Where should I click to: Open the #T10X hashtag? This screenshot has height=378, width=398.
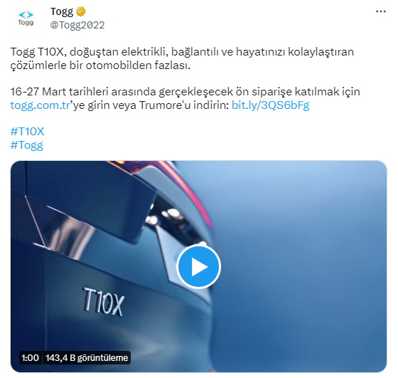[28, 132]
